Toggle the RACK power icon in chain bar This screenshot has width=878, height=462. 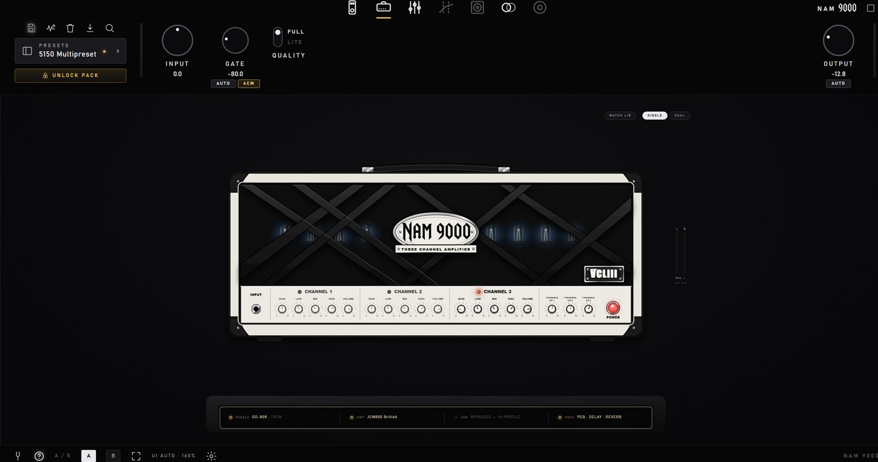pyautogui.click(x=560, y=417)
